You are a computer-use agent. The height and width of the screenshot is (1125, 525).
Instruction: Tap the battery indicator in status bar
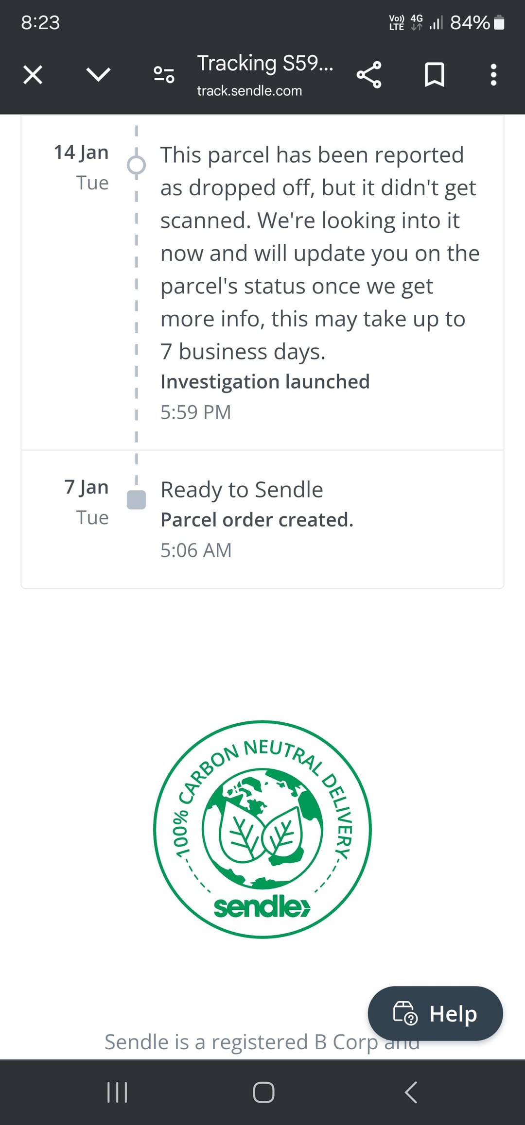(499, 22)
